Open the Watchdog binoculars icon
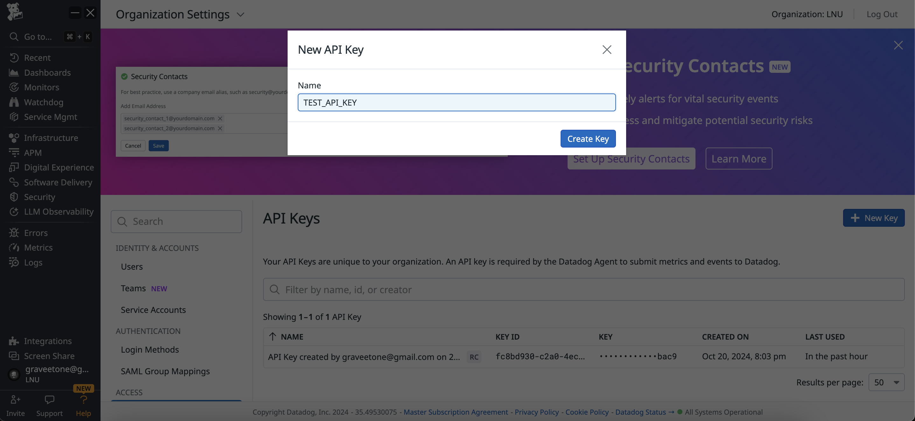This screenshot has width=915, height=421. click(14, 102)
